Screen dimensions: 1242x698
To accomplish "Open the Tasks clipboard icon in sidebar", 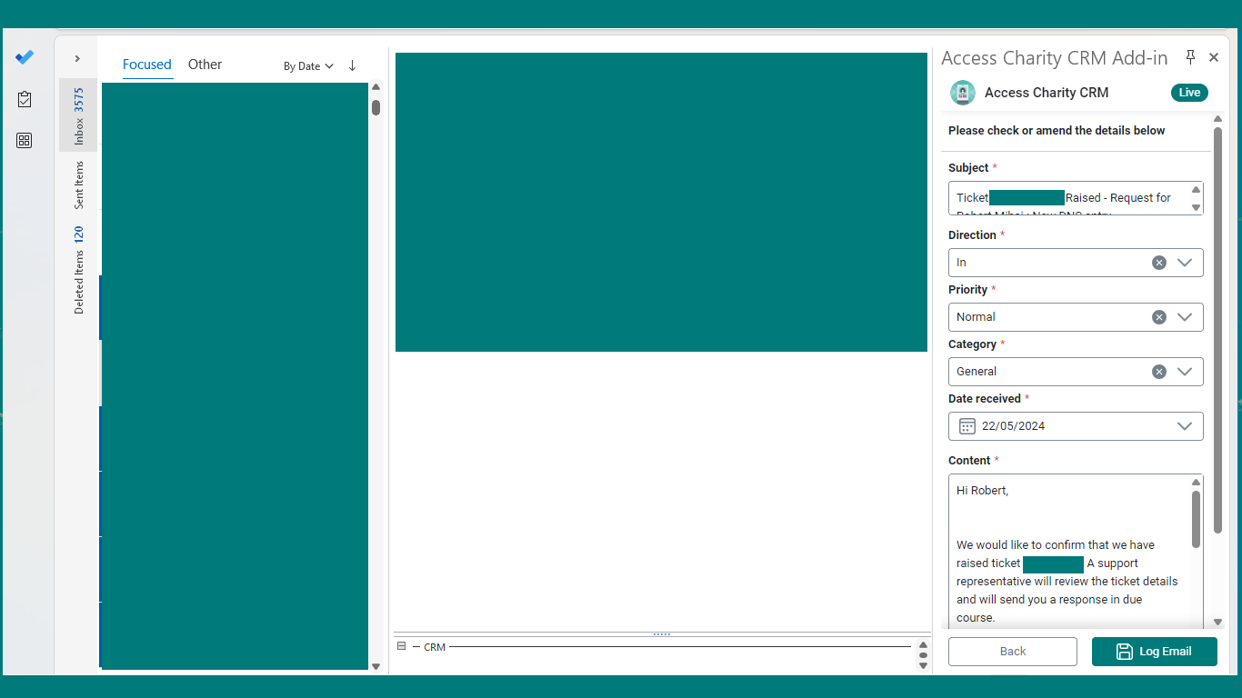I will (x=25, y=99).
